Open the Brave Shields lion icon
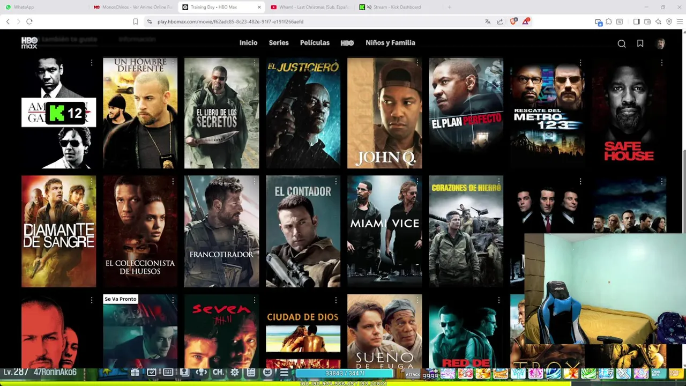The width and height of the screenshot is (686, 386). tap(513, 21)
